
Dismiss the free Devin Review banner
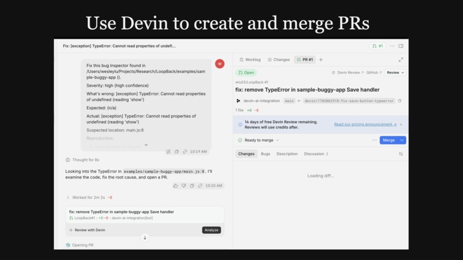(x=401, y=125)
